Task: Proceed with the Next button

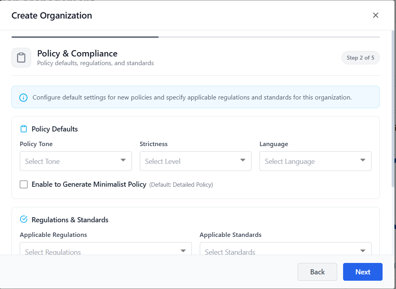Action: pyautogui.click(x=363, y=272)
